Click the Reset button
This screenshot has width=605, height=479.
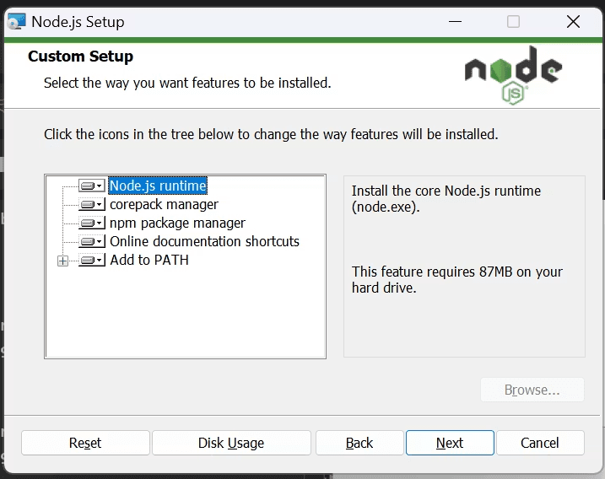pyautogui.click(x=85, y=443)
